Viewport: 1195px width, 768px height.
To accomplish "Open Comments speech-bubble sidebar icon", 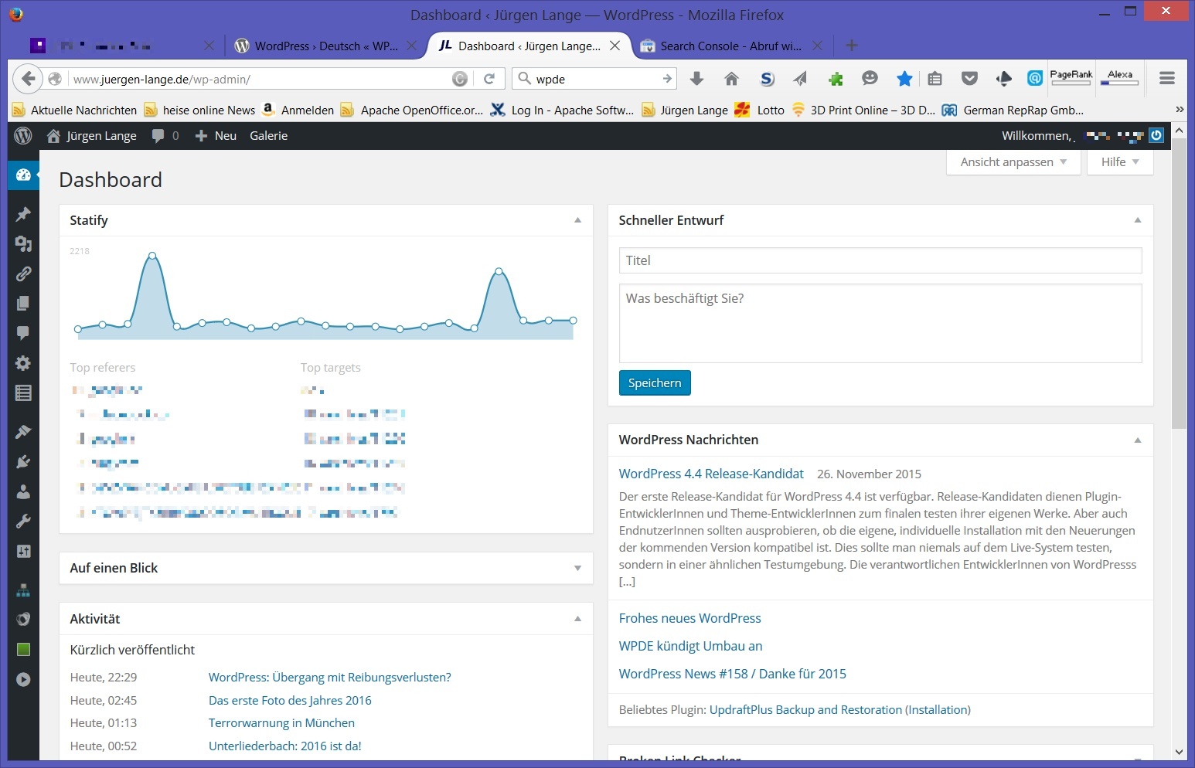I will pos(23,333).
